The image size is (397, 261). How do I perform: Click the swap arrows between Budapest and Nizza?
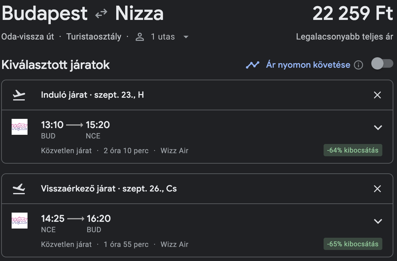[x=101, y=14]
